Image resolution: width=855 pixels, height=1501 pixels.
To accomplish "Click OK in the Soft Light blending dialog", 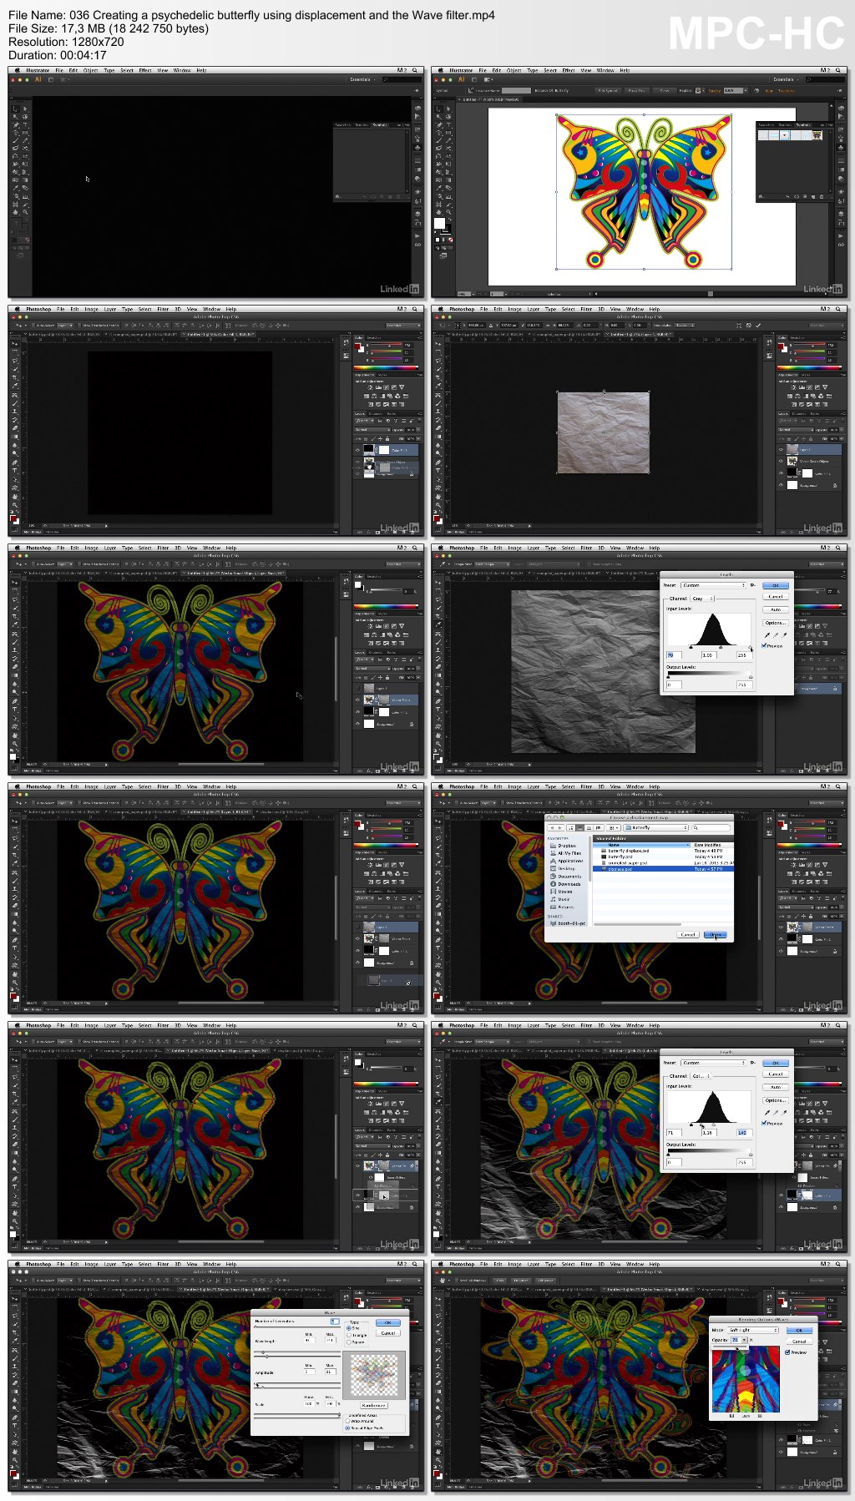I will [799, 1331].
